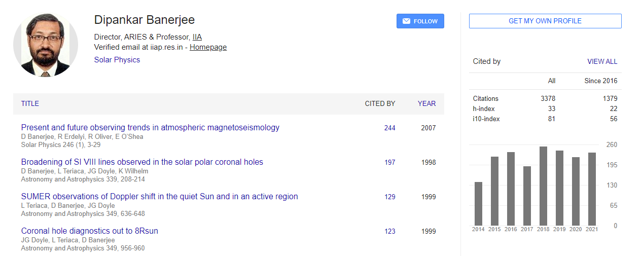Click the 2014 bar in citation chart

pos(478,204)
